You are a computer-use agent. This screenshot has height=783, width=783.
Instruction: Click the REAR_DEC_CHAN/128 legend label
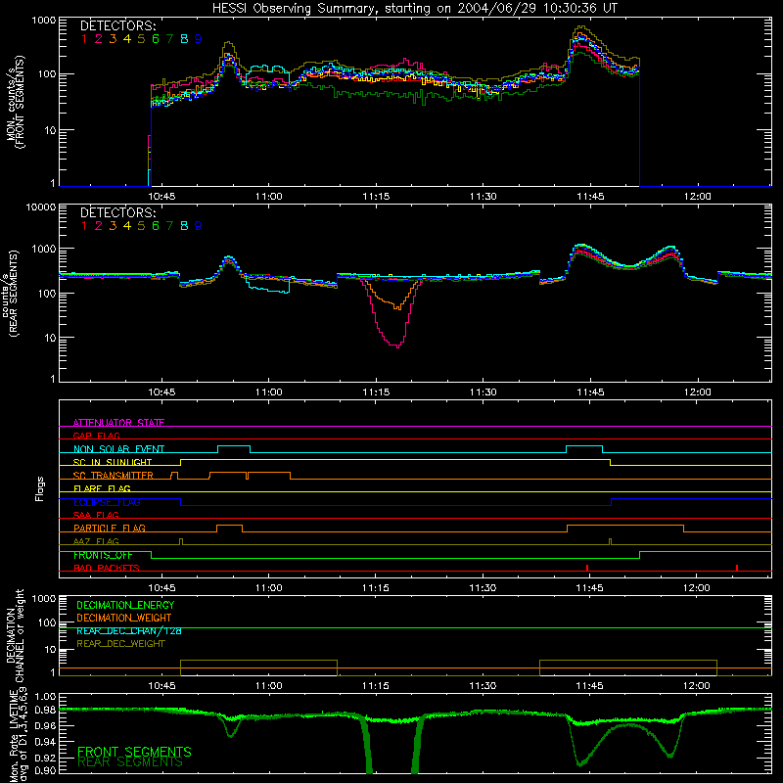(x=129, y=631)
